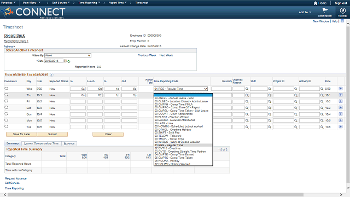Click the Donald Duck employee name
Screen dimensions: 350x197
click(x=15, y=36)
